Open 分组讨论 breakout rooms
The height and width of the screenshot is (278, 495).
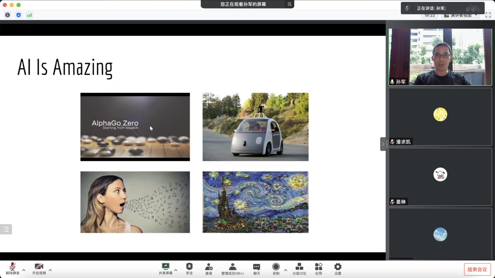pyautogui.click(x=299, y=267)
